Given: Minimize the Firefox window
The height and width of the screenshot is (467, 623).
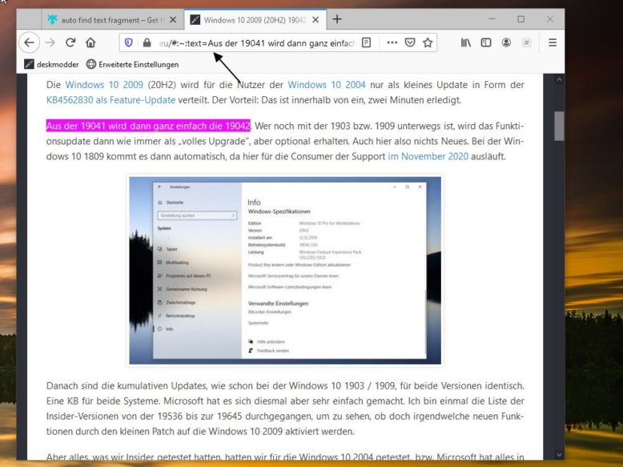Looking at the screenshot, I should pos(492,18).
